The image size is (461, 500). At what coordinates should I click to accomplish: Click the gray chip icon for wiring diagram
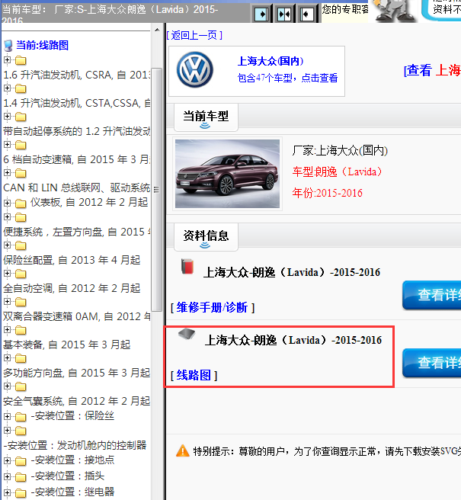point(187,334)
